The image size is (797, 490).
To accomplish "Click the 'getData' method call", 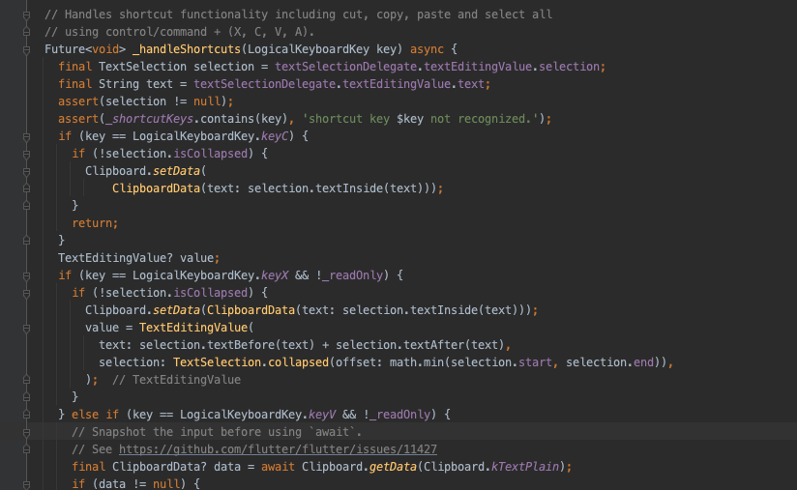I will tap(393, 467).
